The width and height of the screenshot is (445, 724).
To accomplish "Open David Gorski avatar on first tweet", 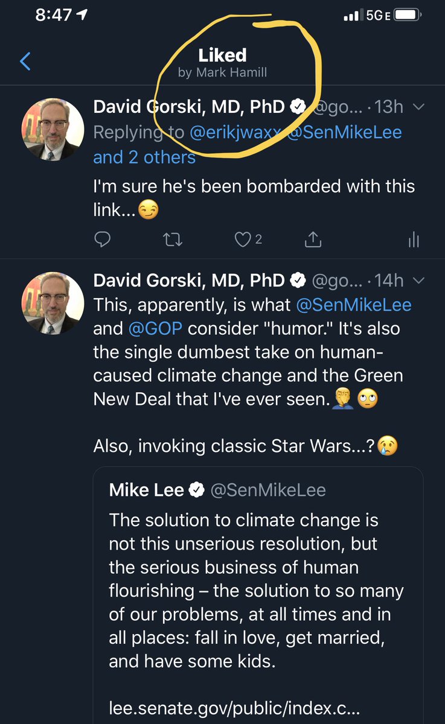I will tap(53, 129).
